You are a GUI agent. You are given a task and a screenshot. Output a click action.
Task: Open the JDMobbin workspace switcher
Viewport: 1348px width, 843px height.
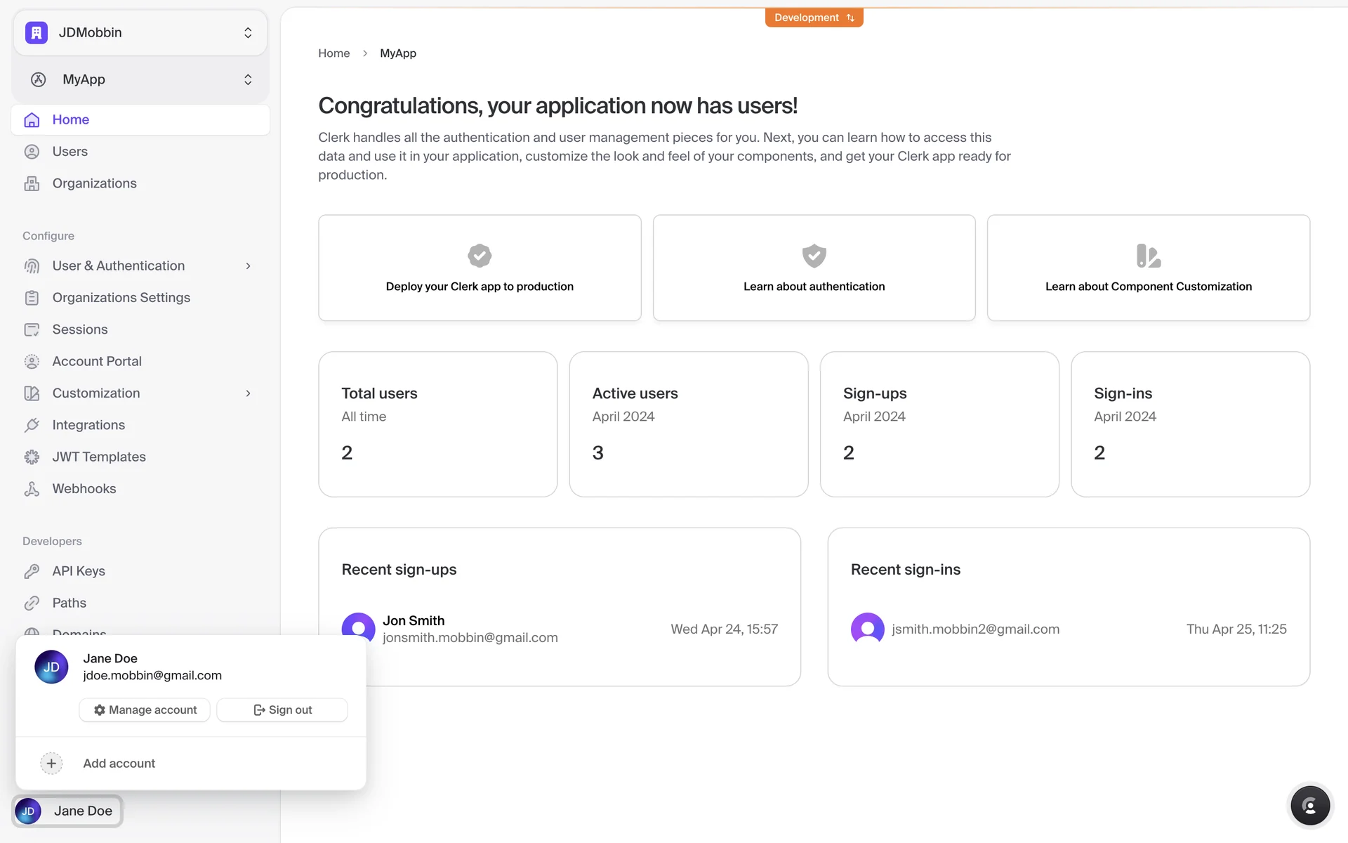(x=140, y=33)
